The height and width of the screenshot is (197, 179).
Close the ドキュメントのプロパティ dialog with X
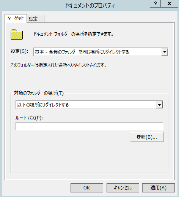169,3
